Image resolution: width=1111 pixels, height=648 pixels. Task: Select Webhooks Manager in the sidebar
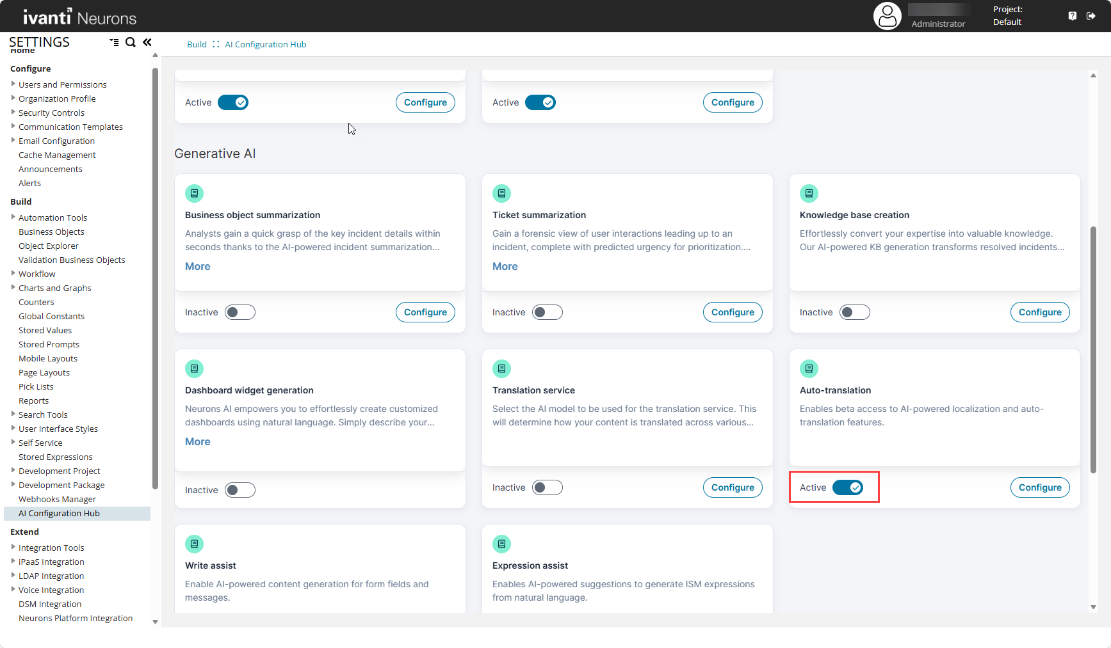pos(57,499)
